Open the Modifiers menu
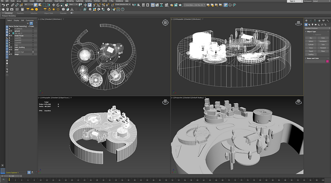 click(40, 1)
